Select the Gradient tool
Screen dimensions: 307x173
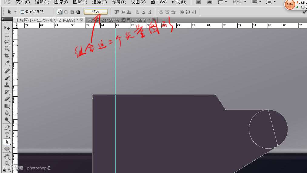tap(7, 106)
